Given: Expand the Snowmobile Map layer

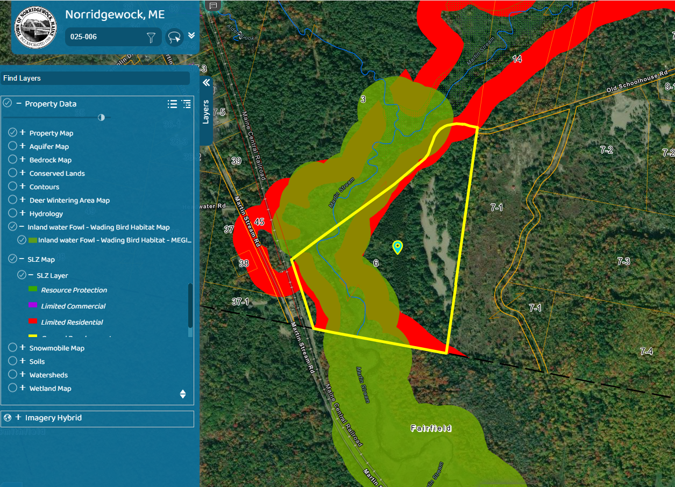Looking at the screenshot, I should (23, 347).
